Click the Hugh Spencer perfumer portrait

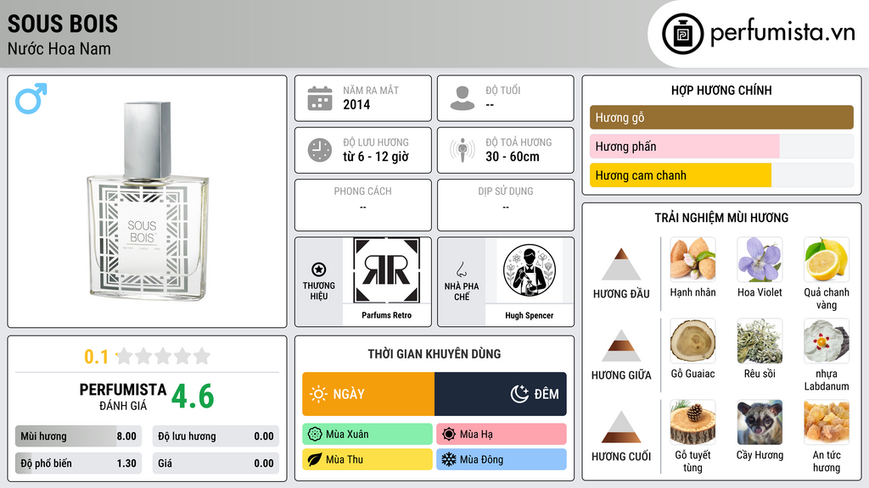coord(530,270)
